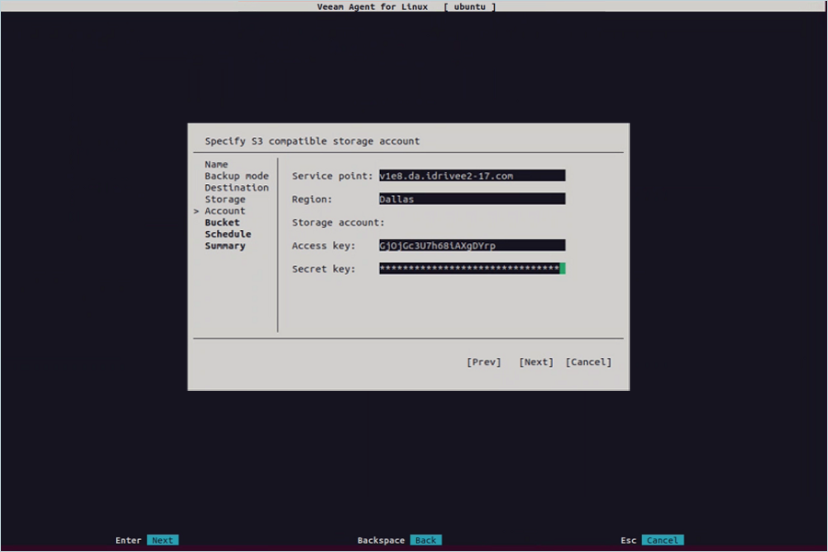Click the 'Storage account:' label
The width and height of the screenshot is (828, 552).
click(339, 223)
